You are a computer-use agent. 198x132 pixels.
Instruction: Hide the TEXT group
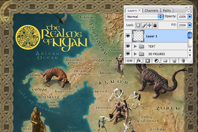[128, 46]
